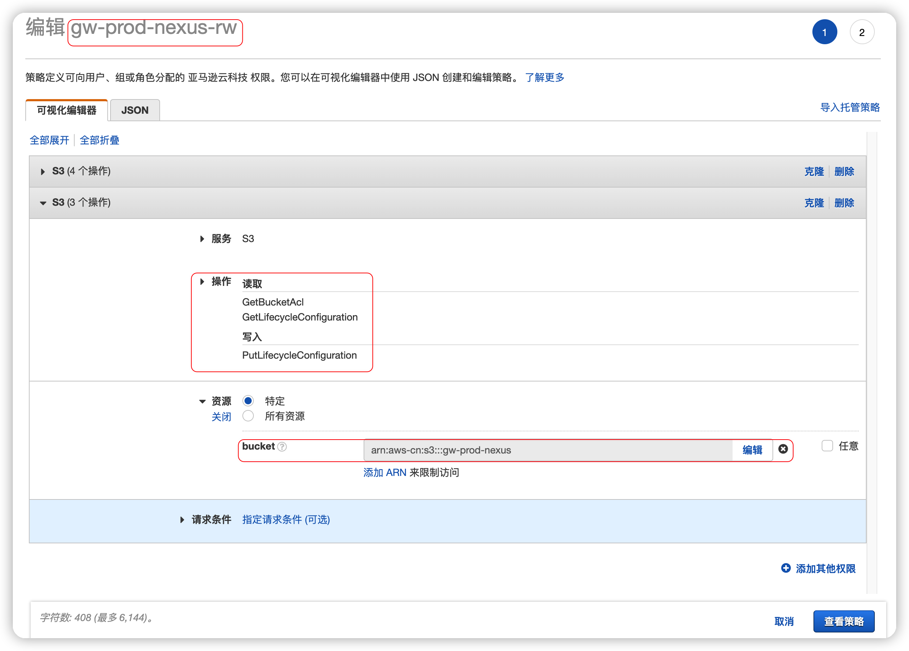Click the plus icon to add other permissions
This screenshot has height=651, width=909.
(786, 568)
